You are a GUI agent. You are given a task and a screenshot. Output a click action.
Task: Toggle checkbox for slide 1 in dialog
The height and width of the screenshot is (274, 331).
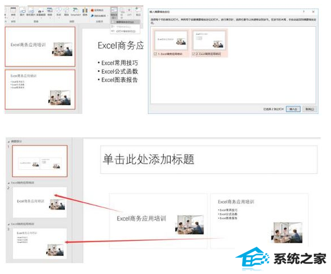[156, 54]
